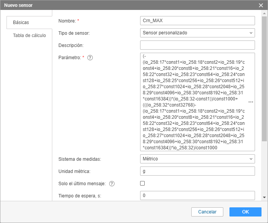Click the vertical scrollbar thumb

click(264, 78)
